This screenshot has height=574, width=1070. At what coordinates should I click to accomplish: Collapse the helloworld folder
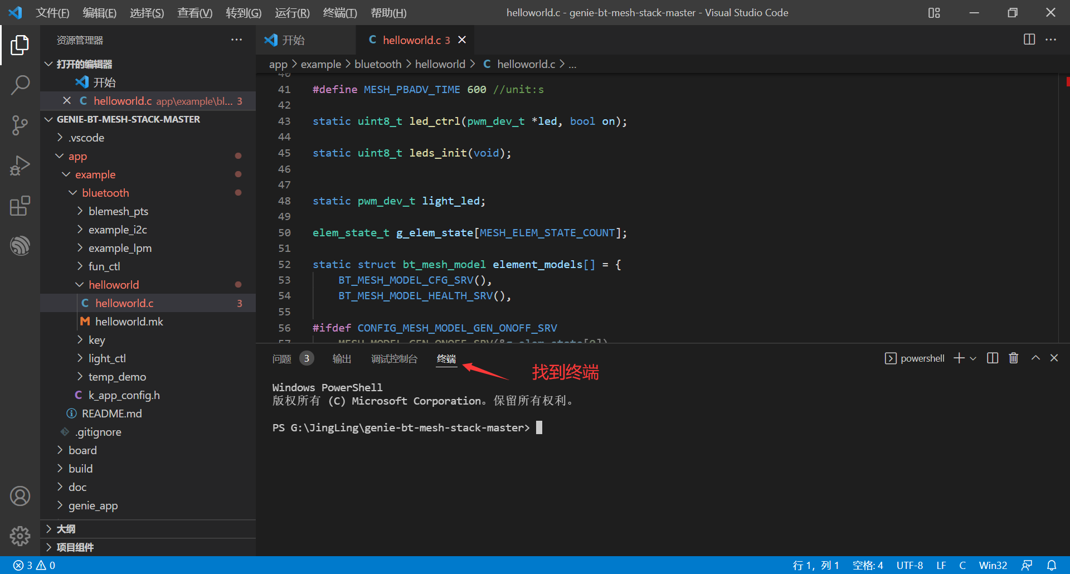pyautogui.click(x=114, y=285)
